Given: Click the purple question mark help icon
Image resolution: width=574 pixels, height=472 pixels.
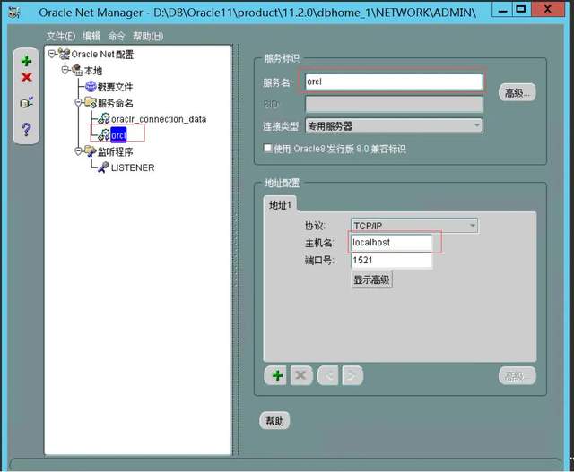Looking at the screenshot, I should click(x=26, y=129).
